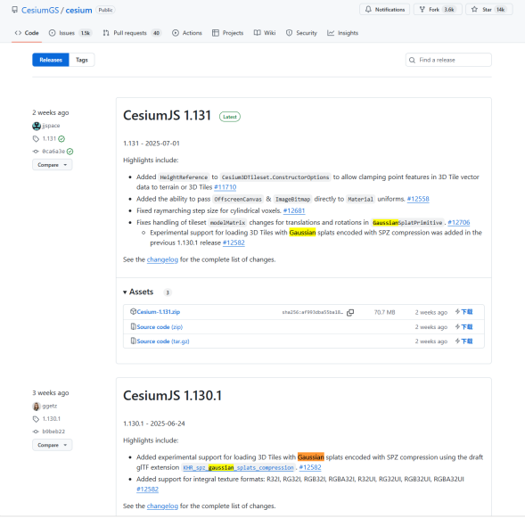Click the ggetz avatar image

37,407
